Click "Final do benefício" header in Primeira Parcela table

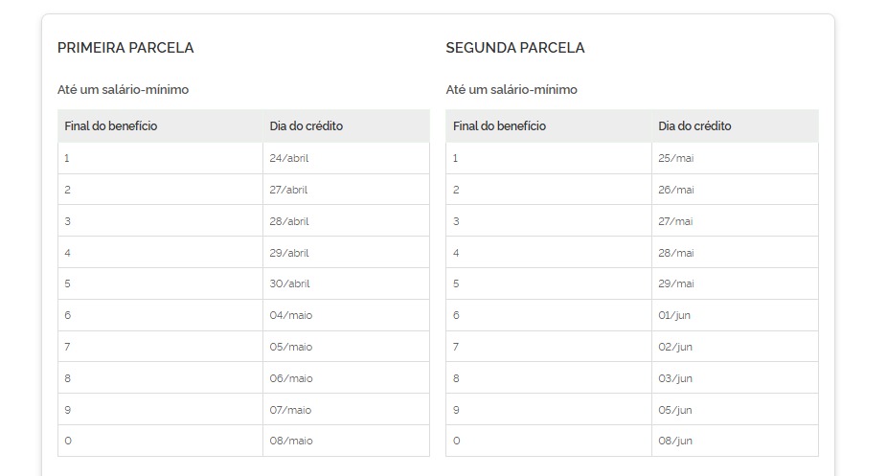(111, 126)
